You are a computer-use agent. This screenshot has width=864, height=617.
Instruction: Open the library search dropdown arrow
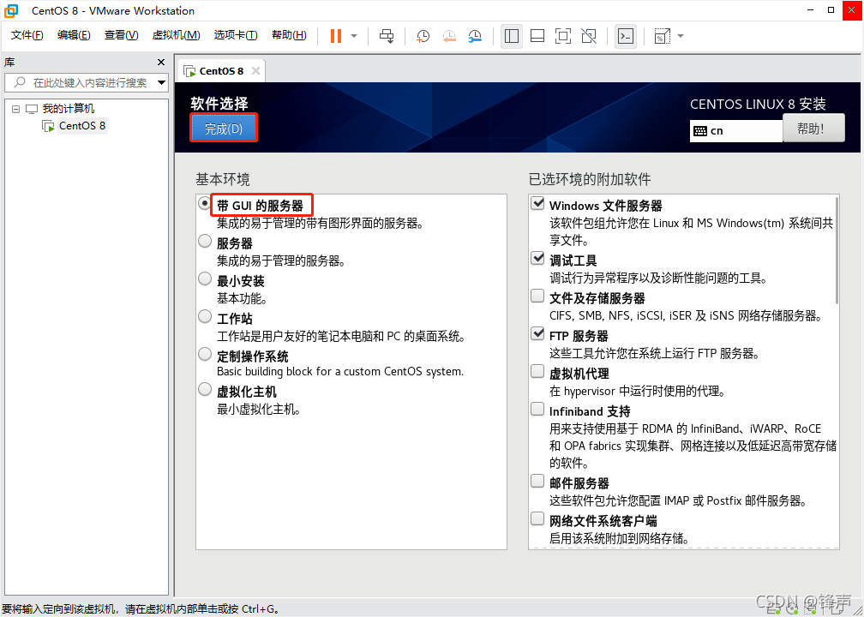[x=161, y=82]
